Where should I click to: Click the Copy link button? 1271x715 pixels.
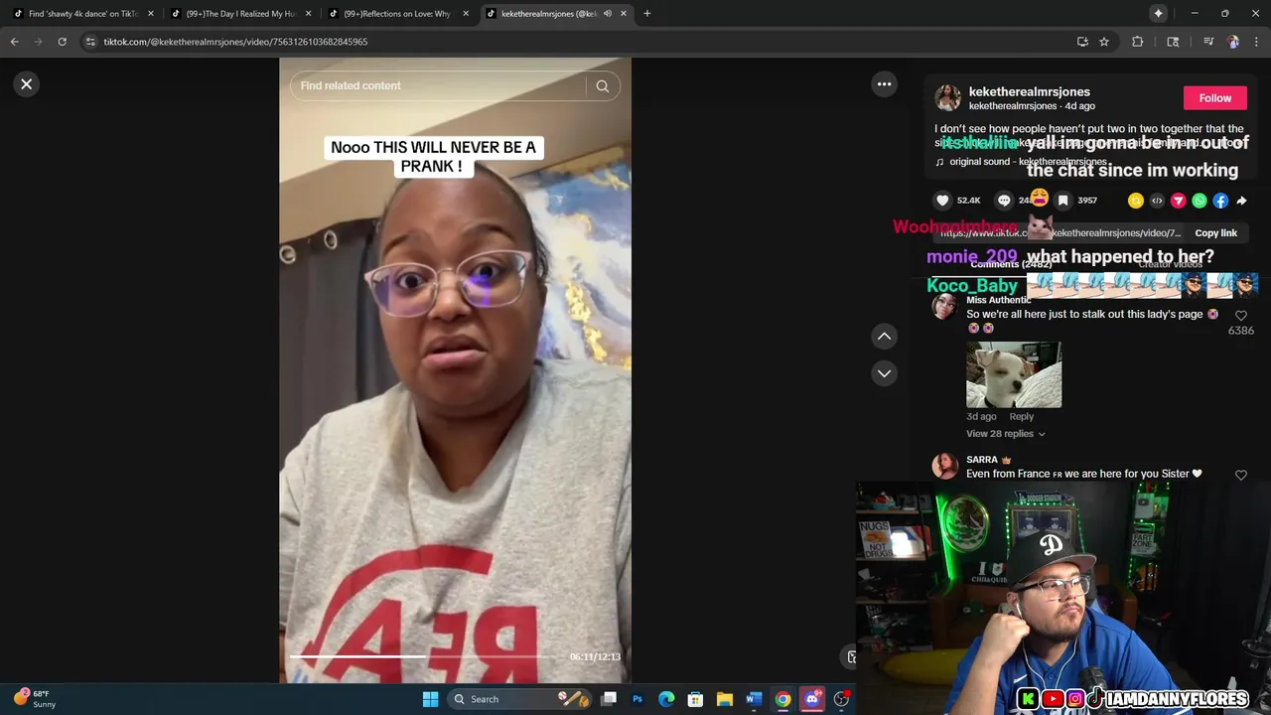(x=1215, y=233)
